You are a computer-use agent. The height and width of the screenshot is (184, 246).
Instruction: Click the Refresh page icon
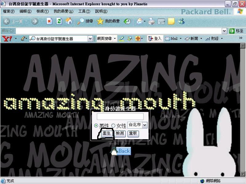pyautogui.click(x=59, y=21)
